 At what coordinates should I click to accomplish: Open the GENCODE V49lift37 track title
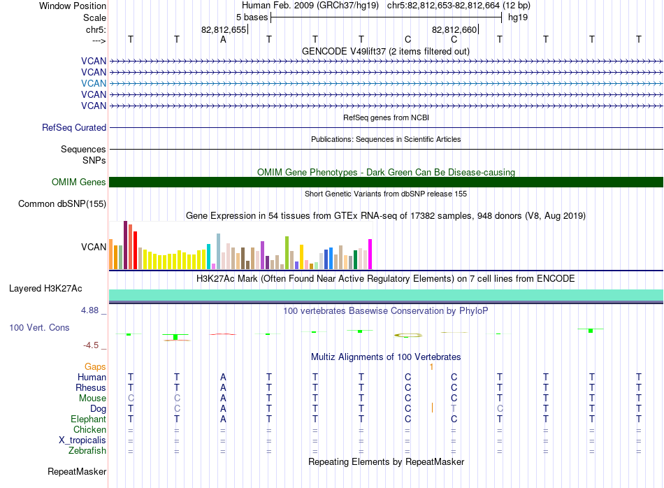tap(385, 51)
